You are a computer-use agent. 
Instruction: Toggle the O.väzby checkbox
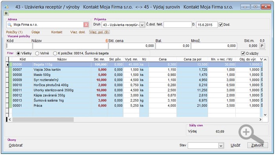pos(243,53)
